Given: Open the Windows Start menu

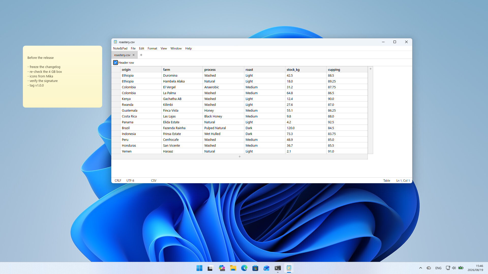Looking at the screenshot, I should coord(200,268).
